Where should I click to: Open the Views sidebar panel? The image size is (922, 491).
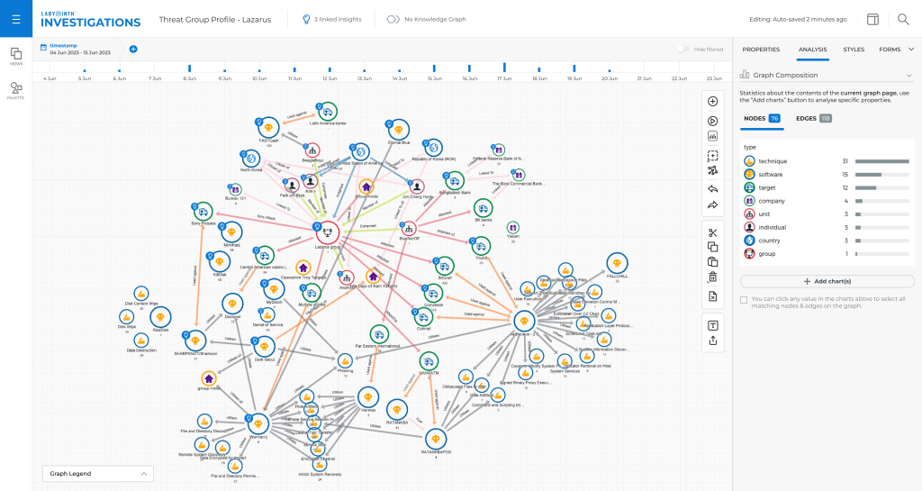tap(16, 57)
